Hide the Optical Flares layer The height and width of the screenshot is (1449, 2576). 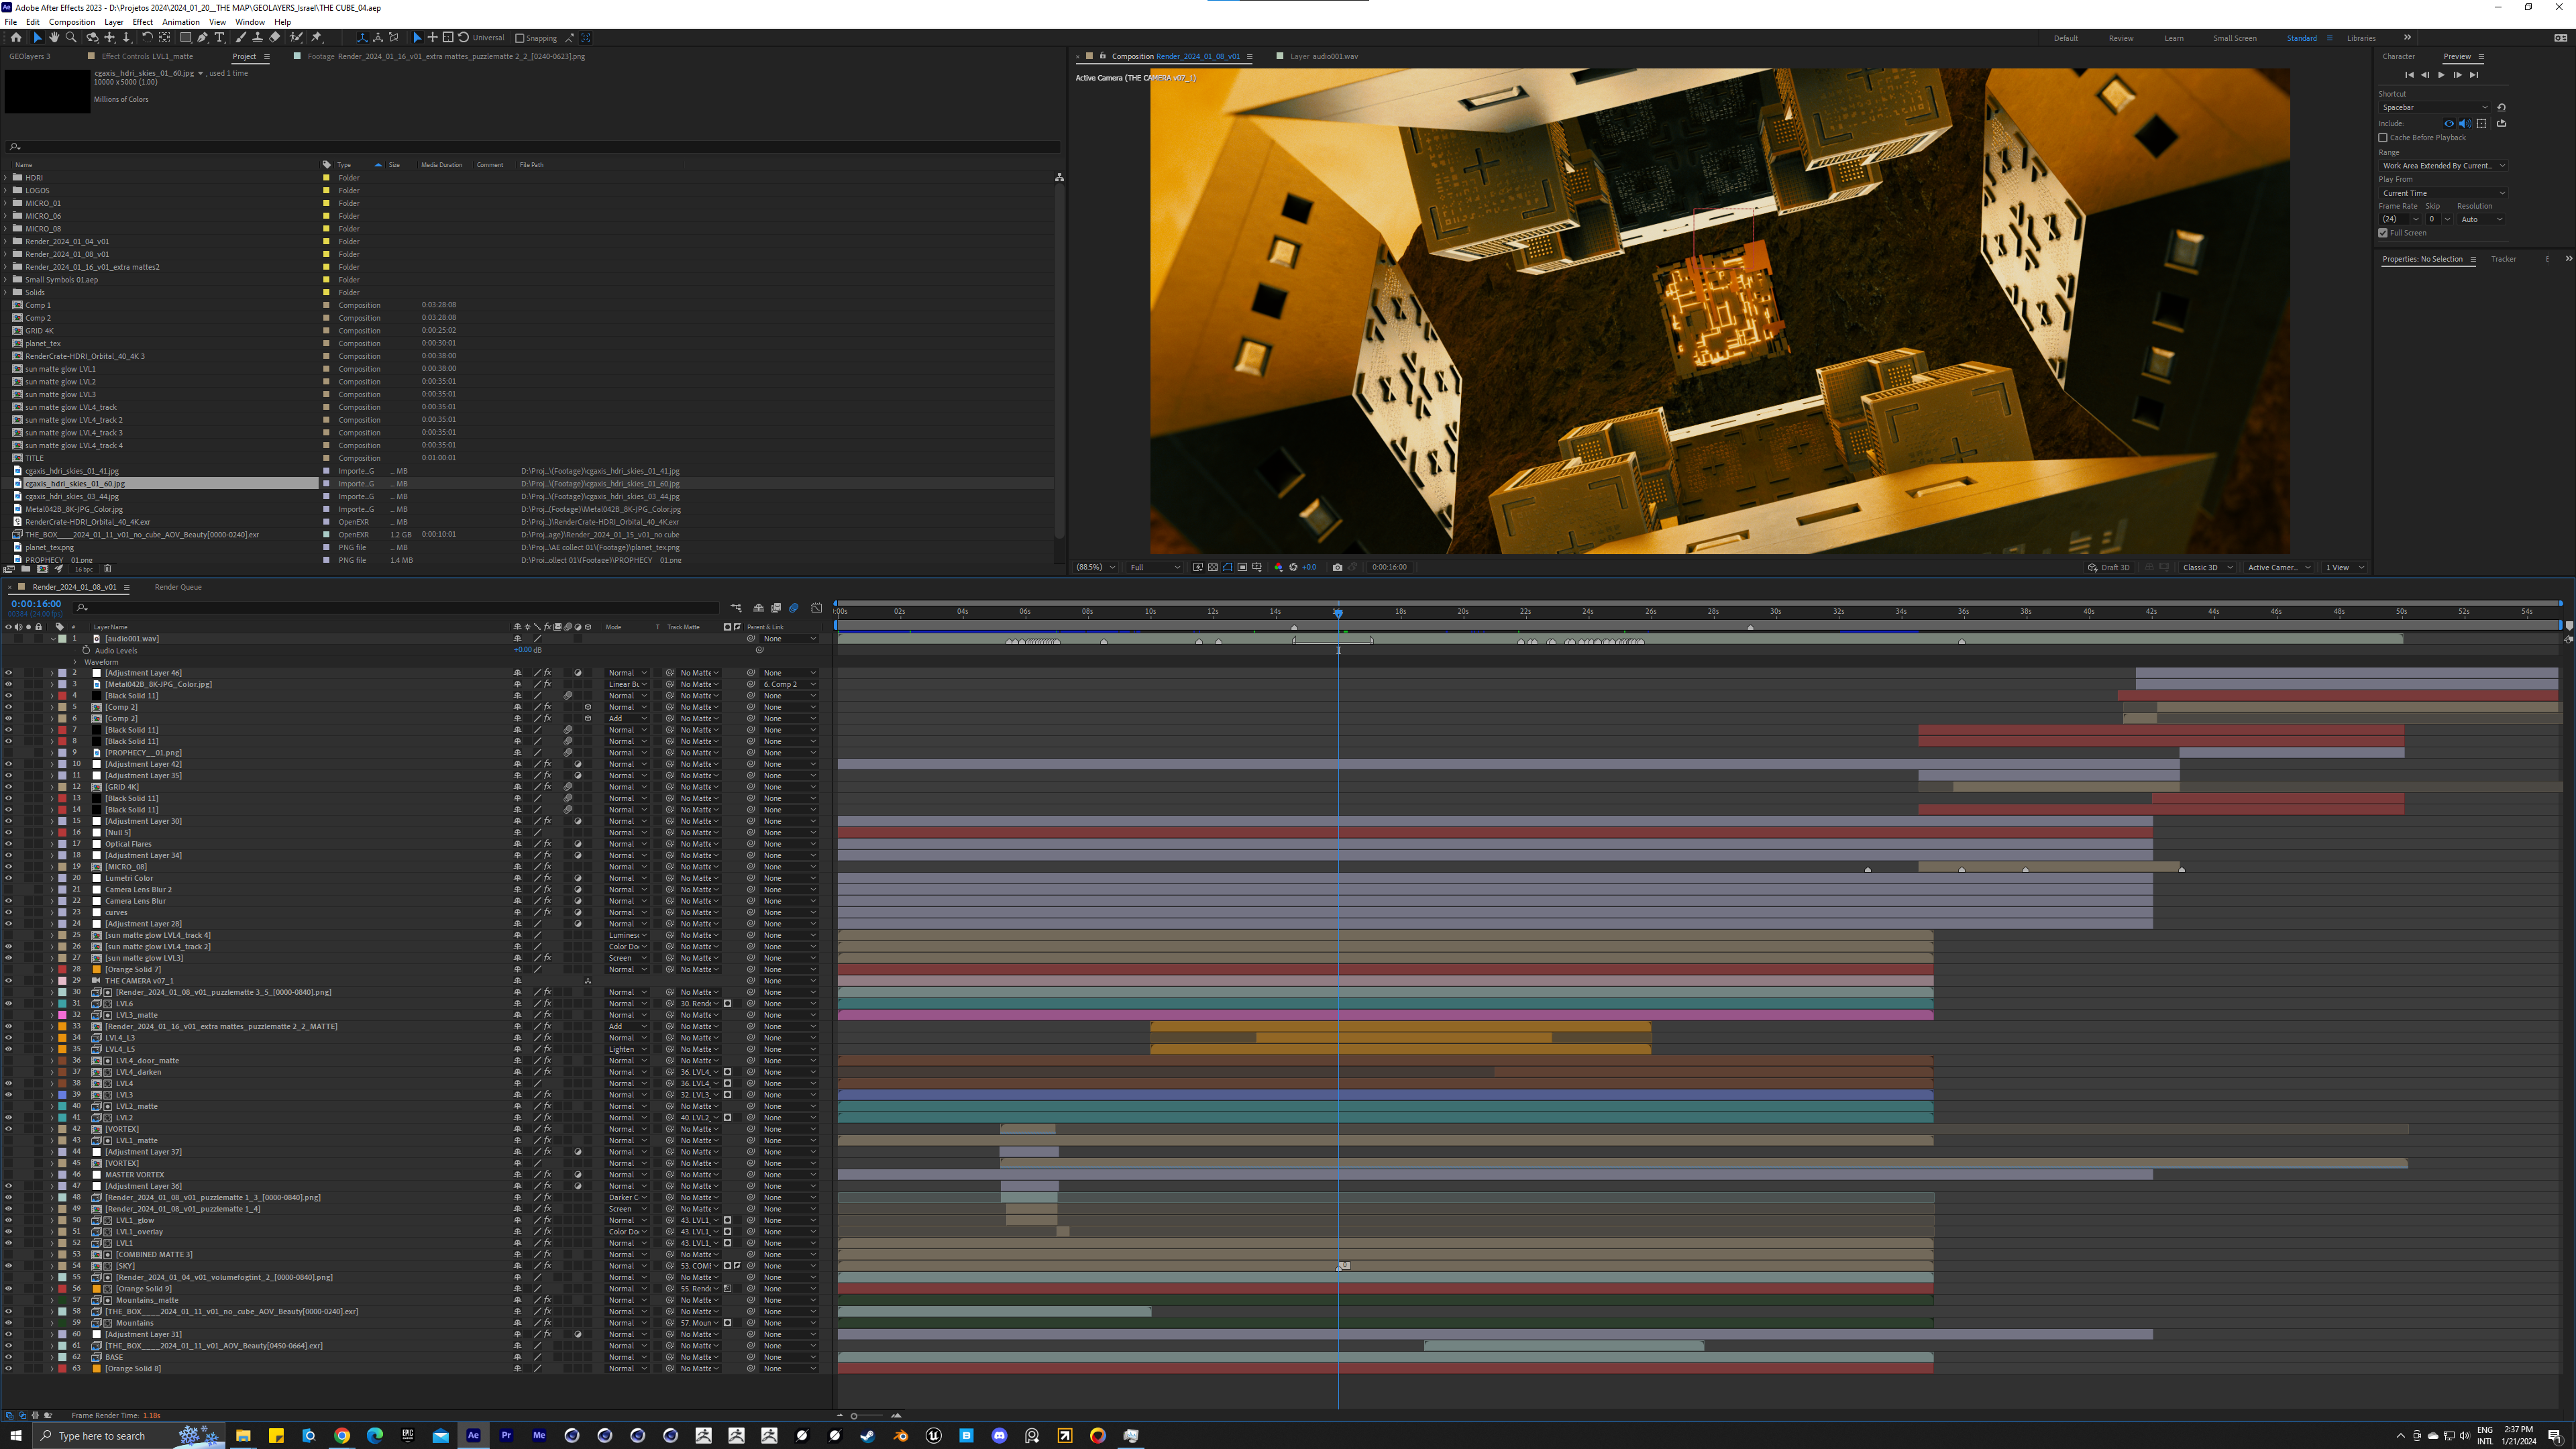click(9, 844)
